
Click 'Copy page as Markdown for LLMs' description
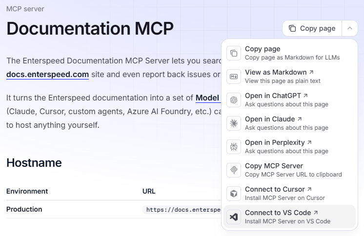pos(292,58)
